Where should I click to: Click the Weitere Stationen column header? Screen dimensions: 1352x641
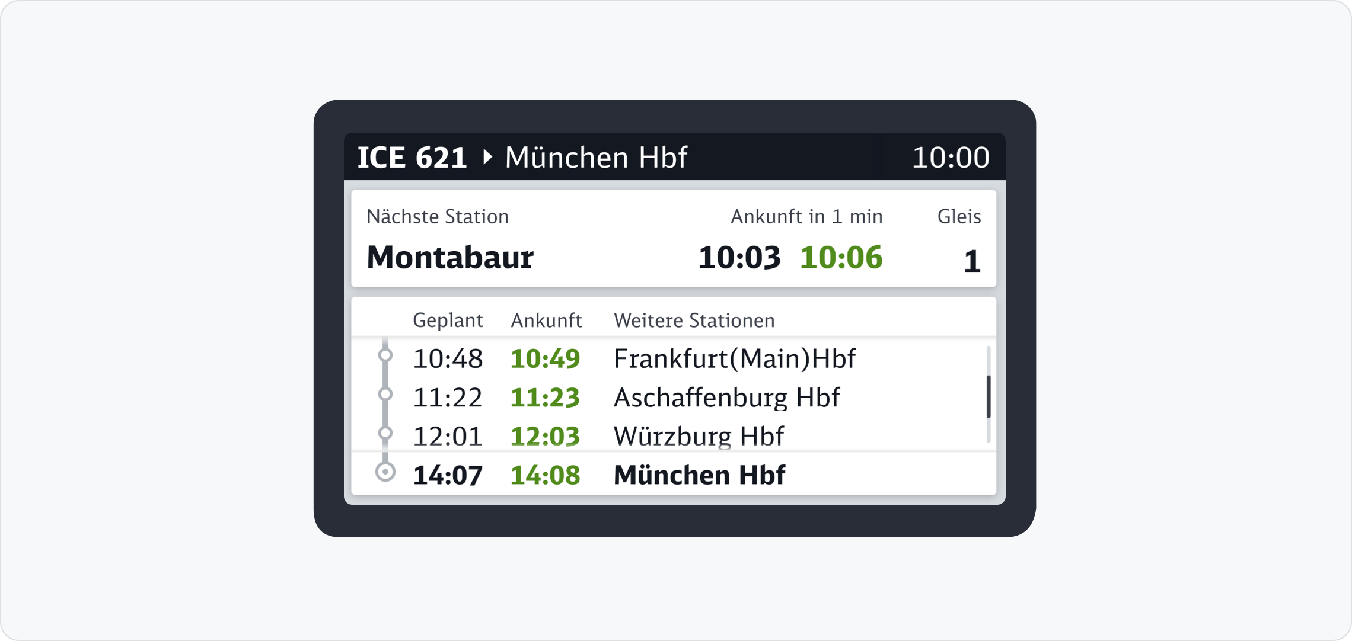(x=694, y=320)
